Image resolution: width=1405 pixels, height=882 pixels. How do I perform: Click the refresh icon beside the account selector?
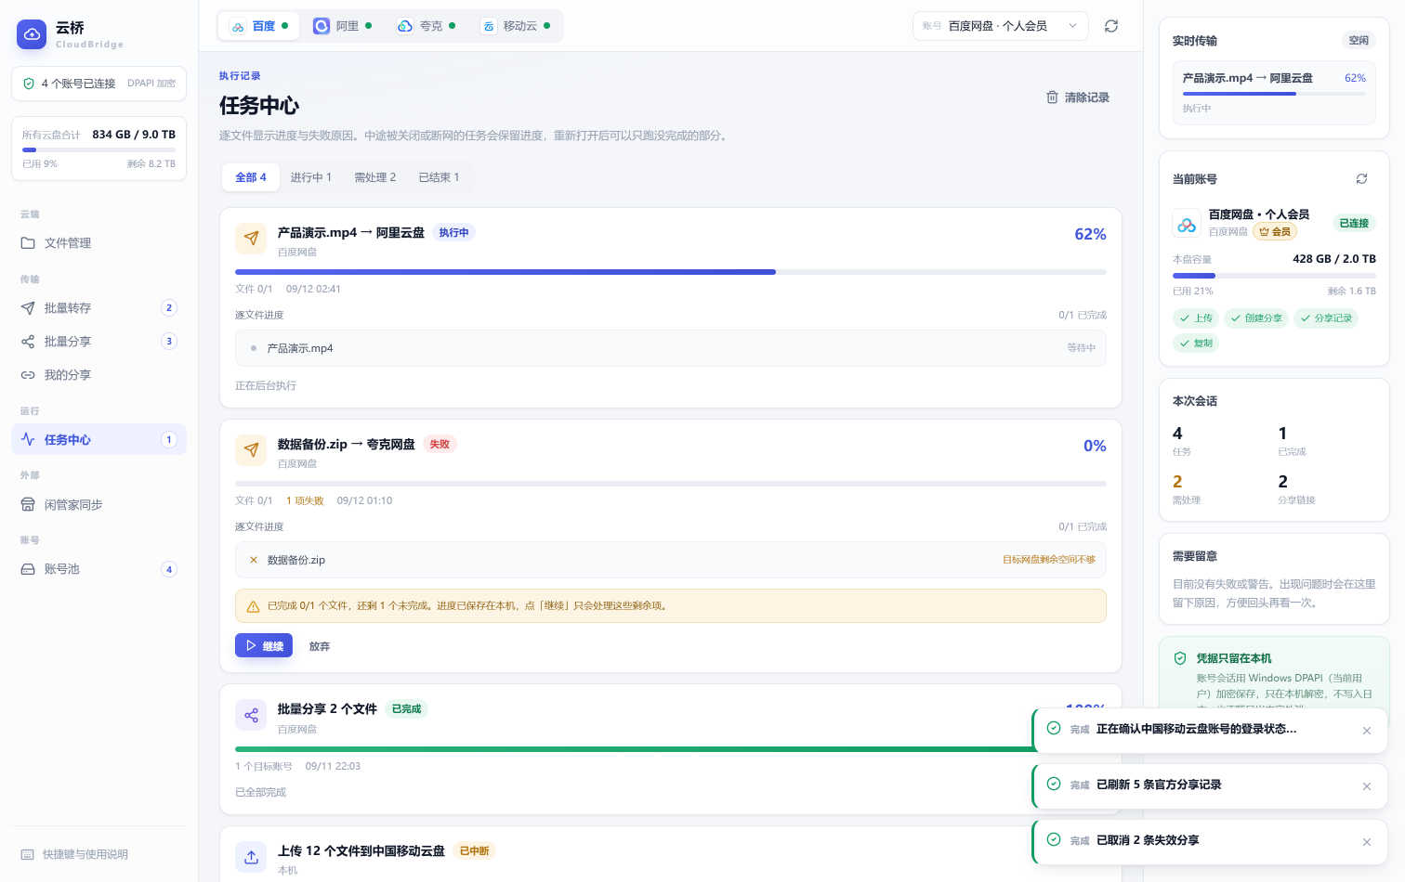[1111, 26]
